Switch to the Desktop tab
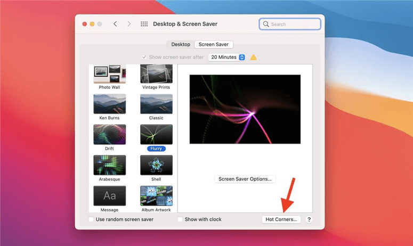The width and height of the screenshot is (413, 246). click(181, 45)
